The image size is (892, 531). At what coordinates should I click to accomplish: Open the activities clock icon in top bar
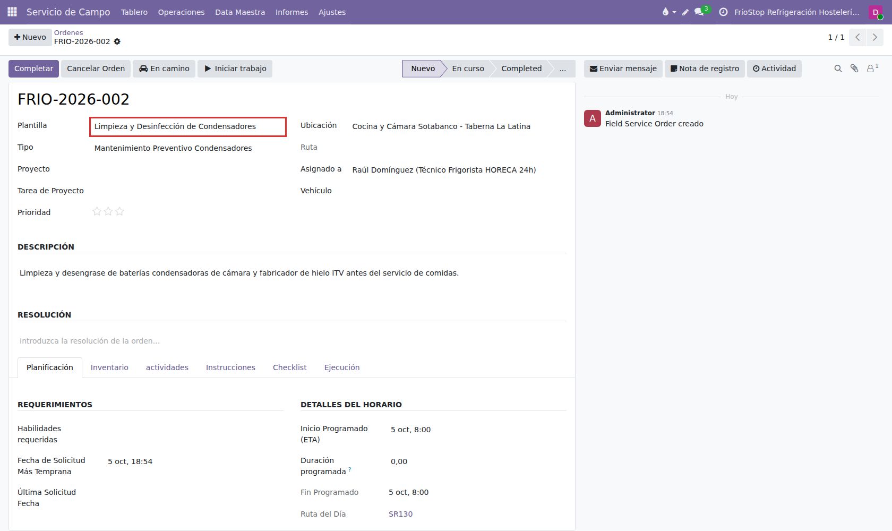click(723, 12)
